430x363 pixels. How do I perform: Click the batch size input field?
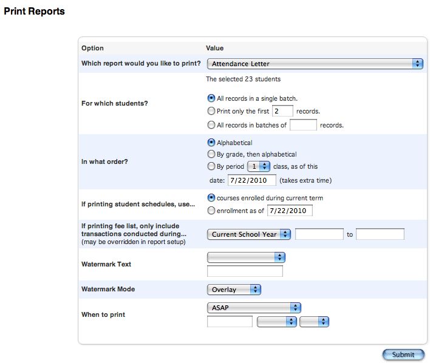(x=303, y=125)
